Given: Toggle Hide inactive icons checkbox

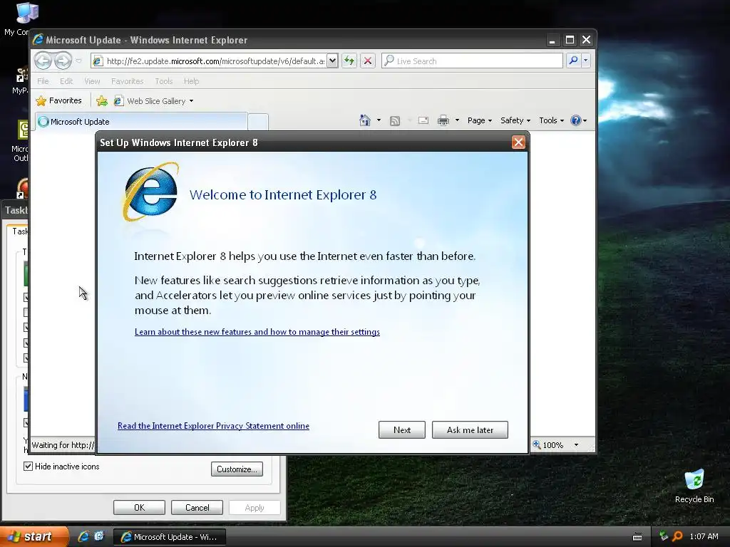Looking at the screenshot, I should coord(28,466).
